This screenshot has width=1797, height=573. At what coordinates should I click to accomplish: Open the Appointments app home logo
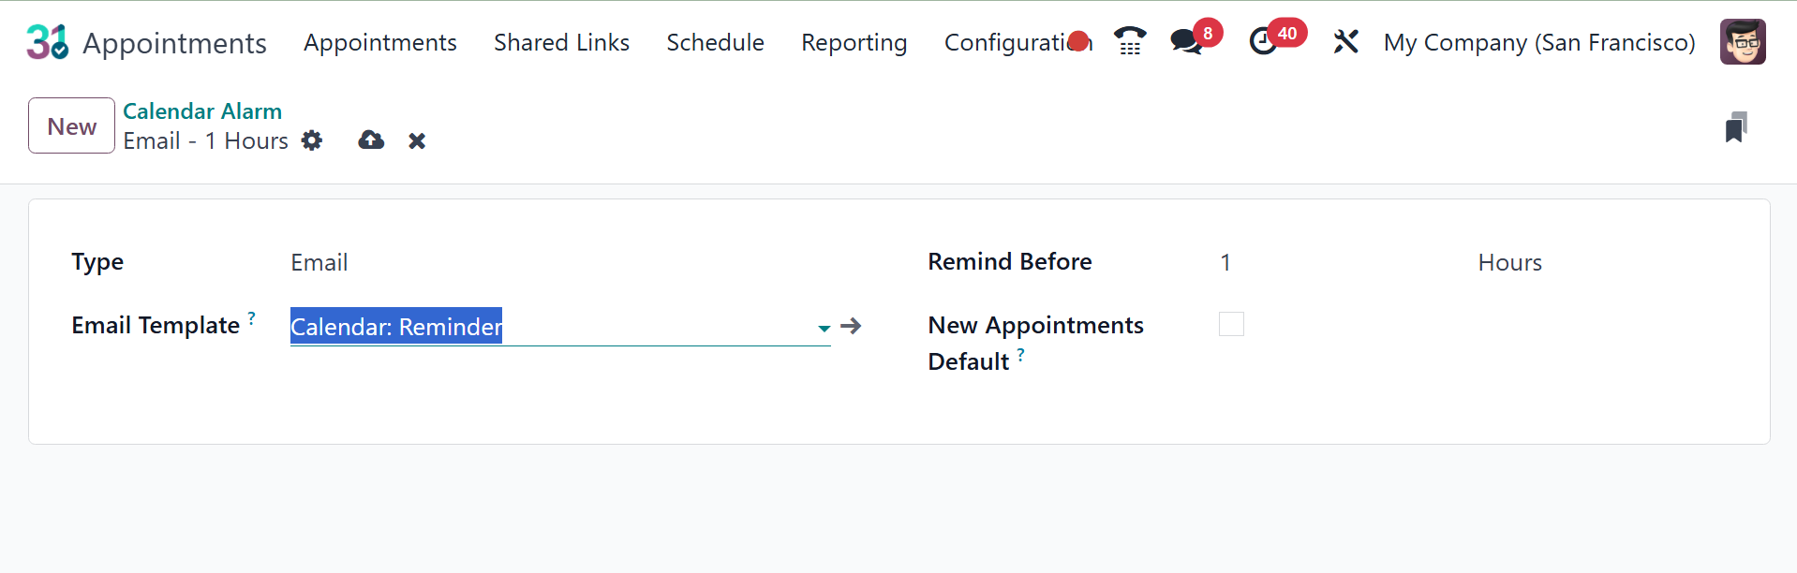[x=47, y=42]
